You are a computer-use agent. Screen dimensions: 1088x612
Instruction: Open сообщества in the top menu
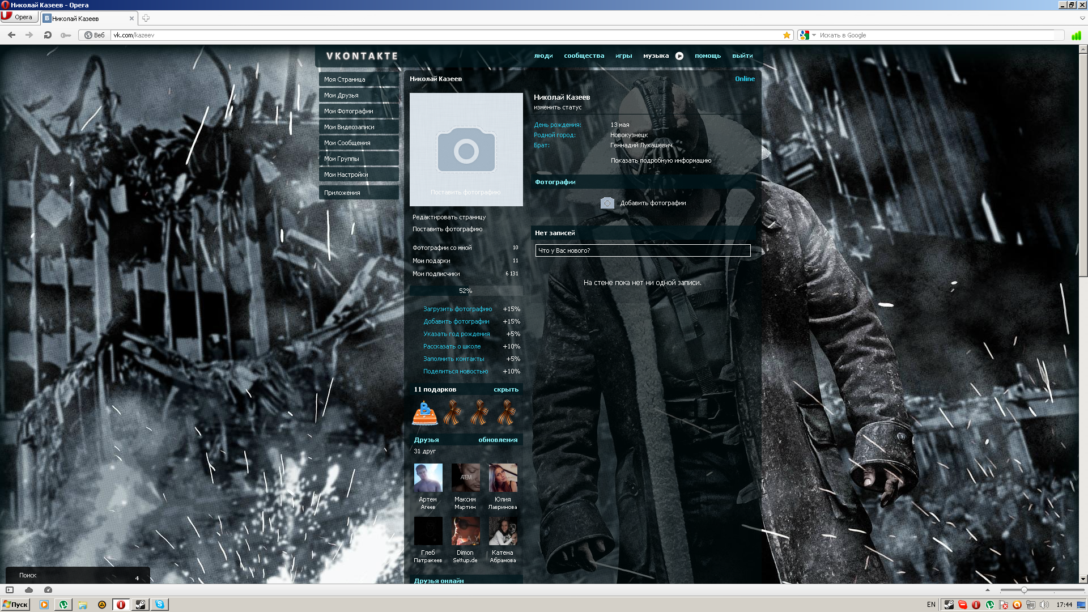pyautogui.click(x=584, y=56)
